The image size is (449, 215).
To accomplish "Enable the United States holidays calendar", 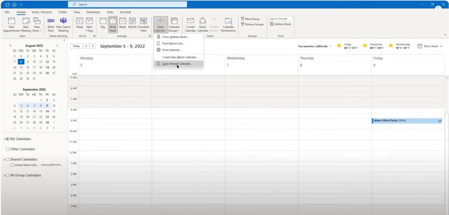I will pyautogui.click(x=12, y=165).
